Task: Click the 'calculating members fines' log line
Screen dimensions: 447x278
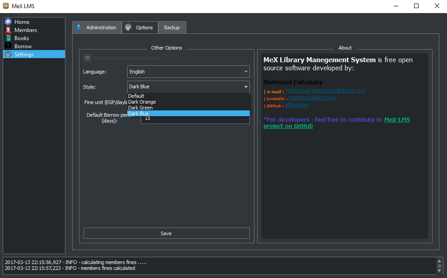Action: [75, 262]
